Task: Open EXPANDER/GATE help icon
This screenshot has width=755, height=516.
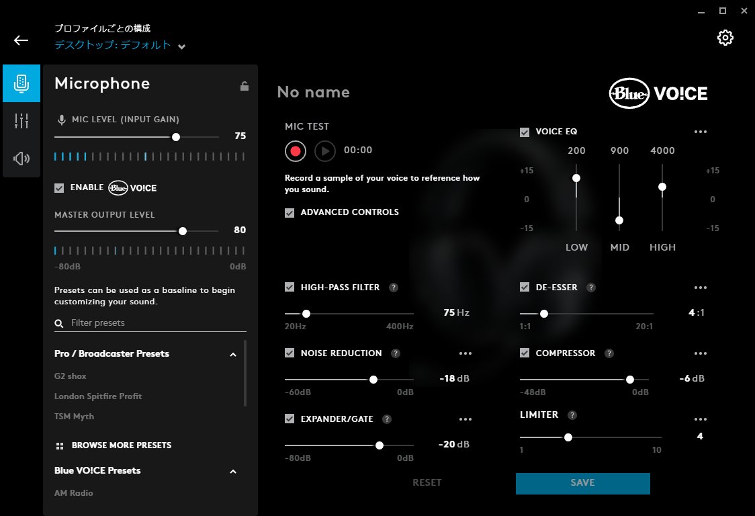Action: 387,419
